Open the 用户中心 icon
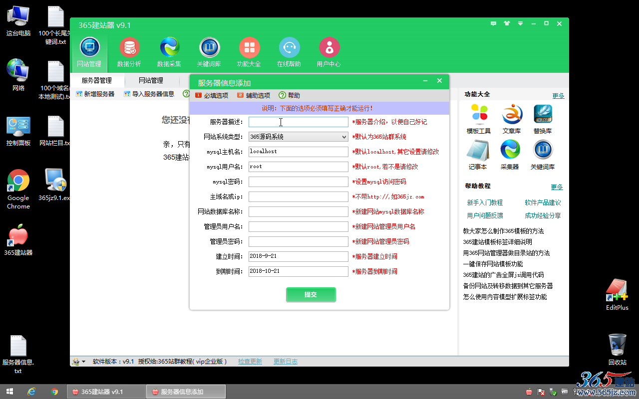This screenshot has width=639, height=399. click(x=329, y=52)
